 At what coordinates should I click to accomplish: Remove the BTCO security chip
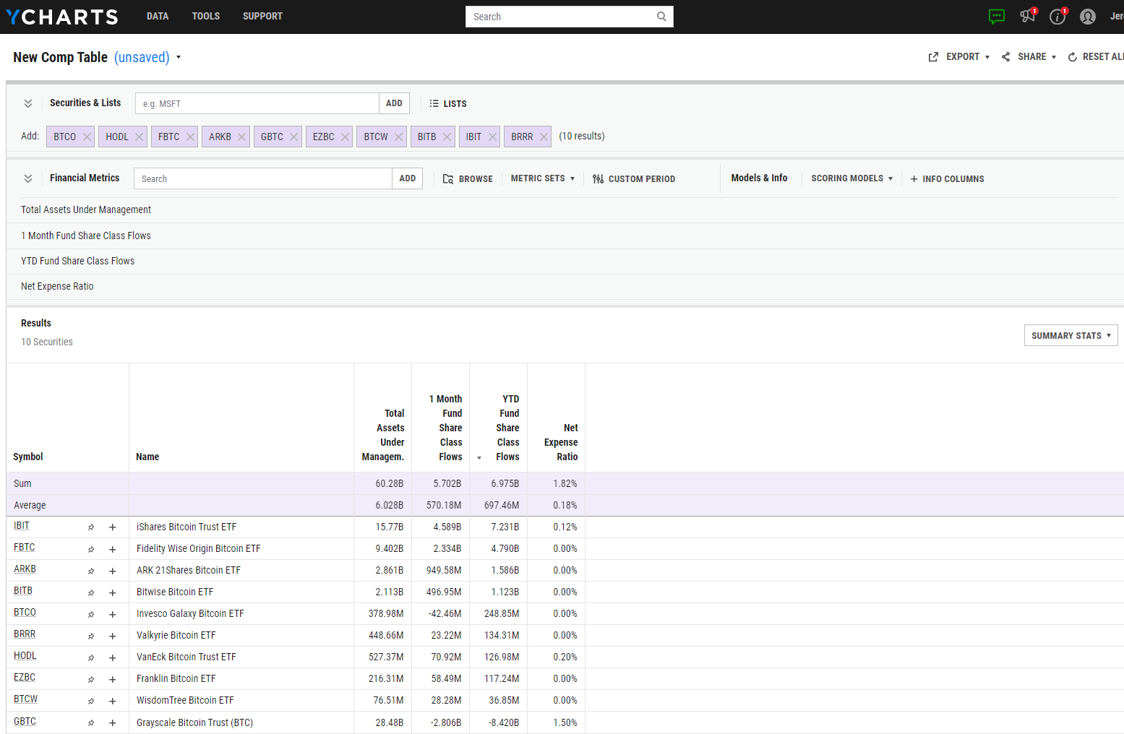(x=86, y=136)
